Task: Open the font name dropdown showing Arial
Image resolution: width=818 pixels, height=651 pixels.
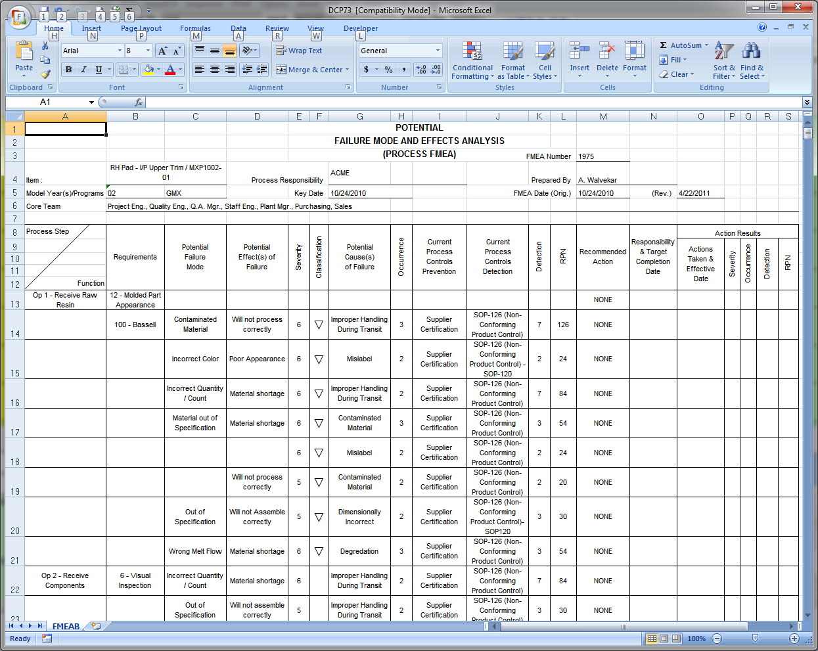Action: coord(120,51)
